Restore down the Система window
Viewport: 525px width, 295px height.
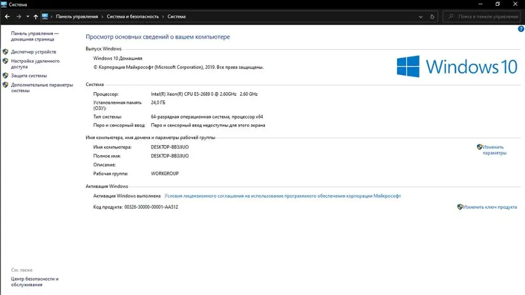coord(498,4)
